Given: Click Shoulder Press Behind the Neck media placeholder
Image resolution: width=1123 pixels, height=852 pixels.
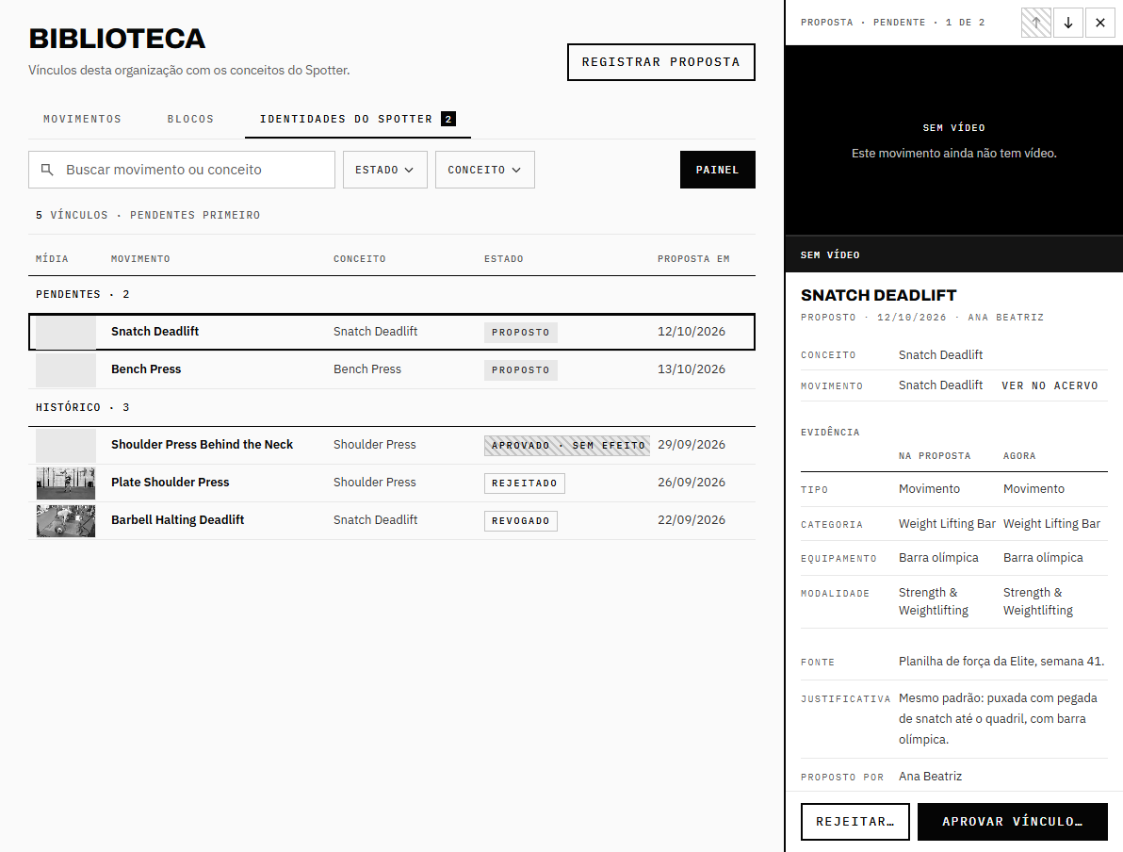Looking at the screenshot, I should (66, 445).
